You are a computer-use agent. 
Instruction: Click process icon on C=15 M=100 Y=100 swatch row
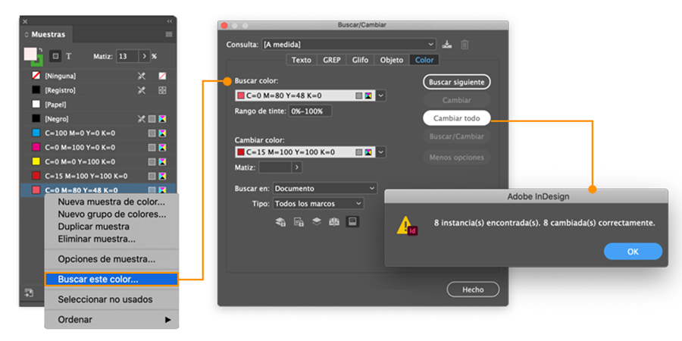click(152, 176)
